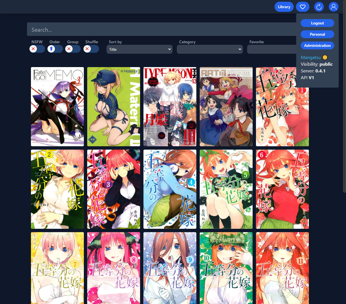Viewport: 346px width, 304px height.
Task: Open Gotoubun no Hanayome volume 7 cover
Action: pyautogui.click(x=57, y=268)
